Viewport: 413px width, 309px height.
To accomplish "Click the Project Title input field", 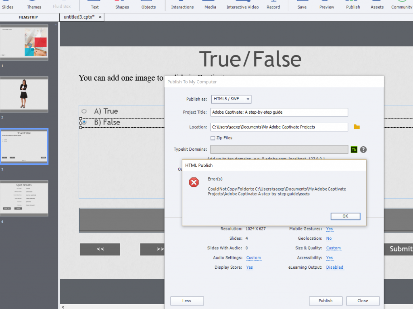I will [x=279, y=112].
